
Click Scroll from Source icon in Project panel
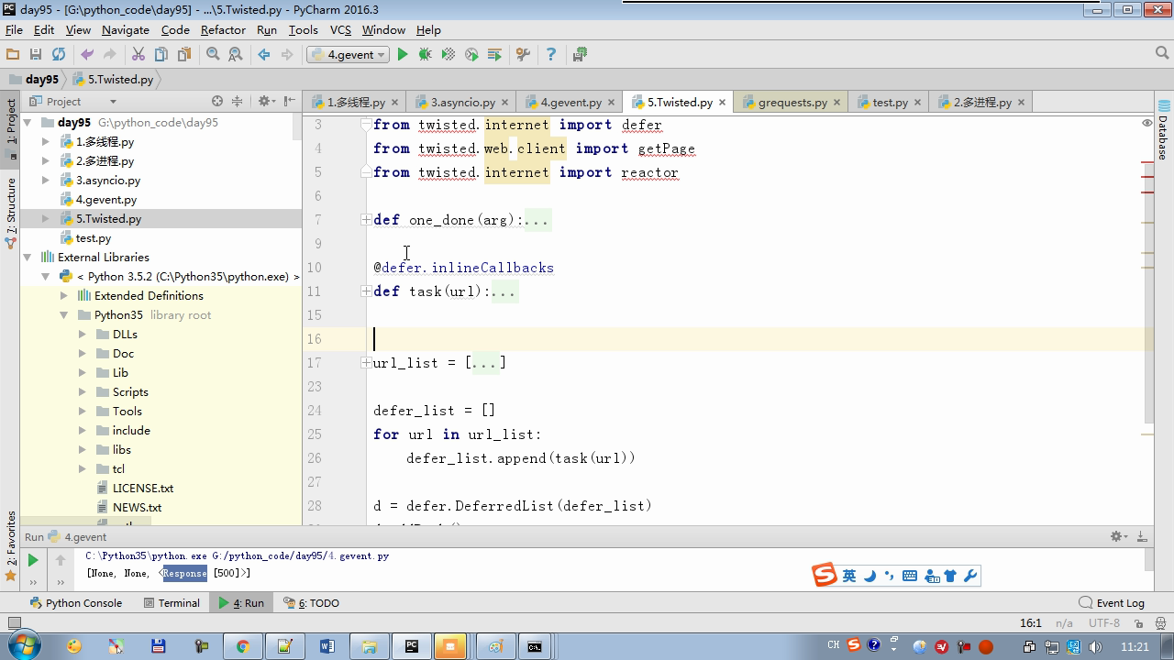coord(217,102)
